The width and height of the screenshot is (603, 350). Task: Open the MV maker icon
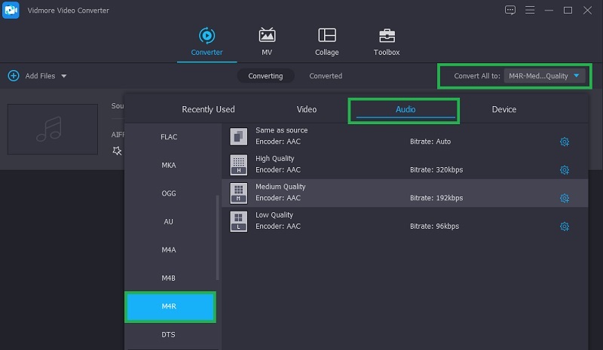coord(267,35)
